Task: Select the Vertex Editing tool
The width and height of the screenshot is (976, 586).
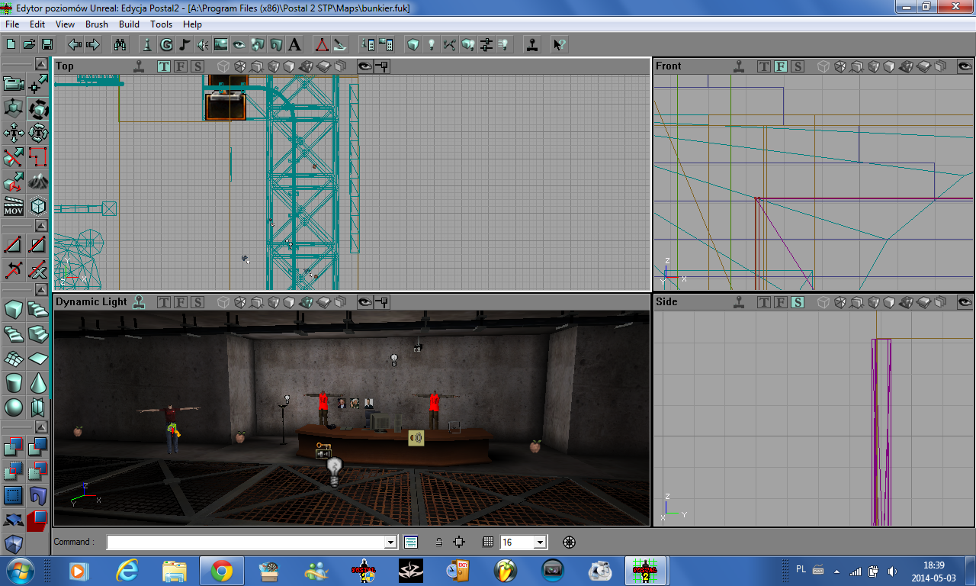Action: 37,84
